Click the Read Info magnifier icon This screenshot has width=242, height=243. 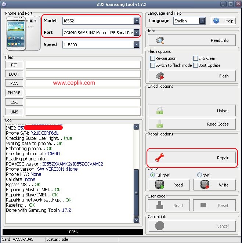tap(160, 40)
